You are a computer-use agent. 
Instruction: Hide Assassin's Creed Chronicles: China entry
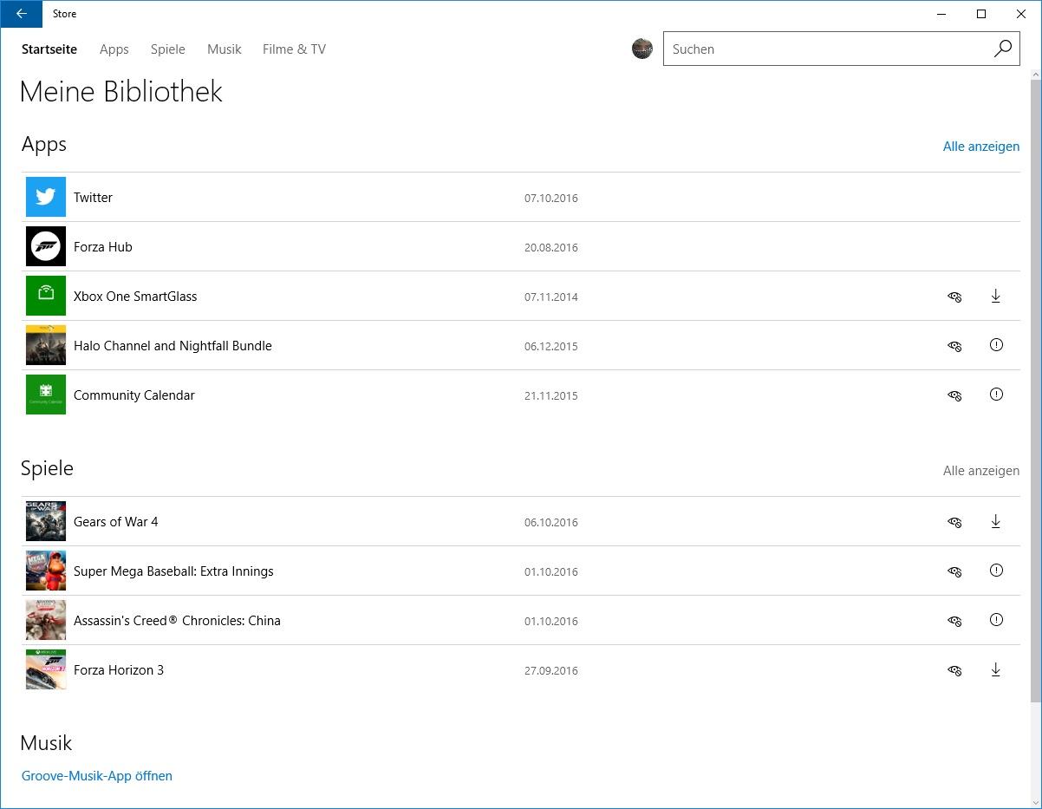[954, 622]
